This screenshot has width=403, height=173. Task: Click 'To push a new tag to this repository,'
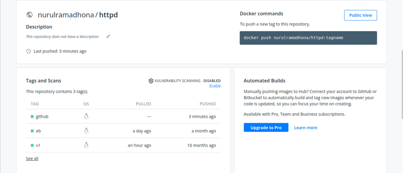click(x=275, y=24)
